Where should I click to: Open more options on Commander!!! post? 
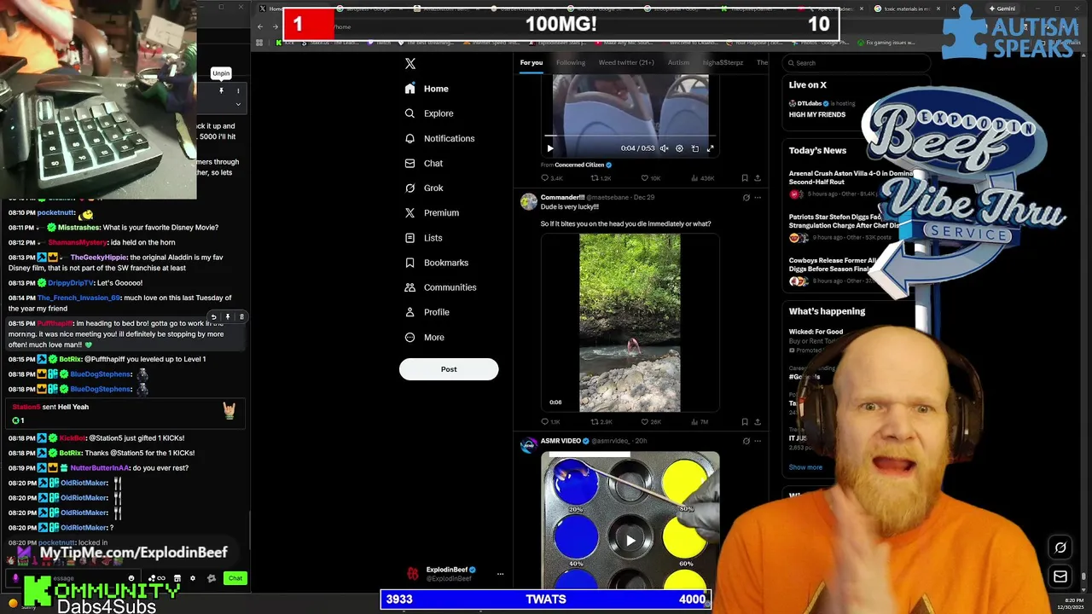pyautogui.click(x=758, y=198)
